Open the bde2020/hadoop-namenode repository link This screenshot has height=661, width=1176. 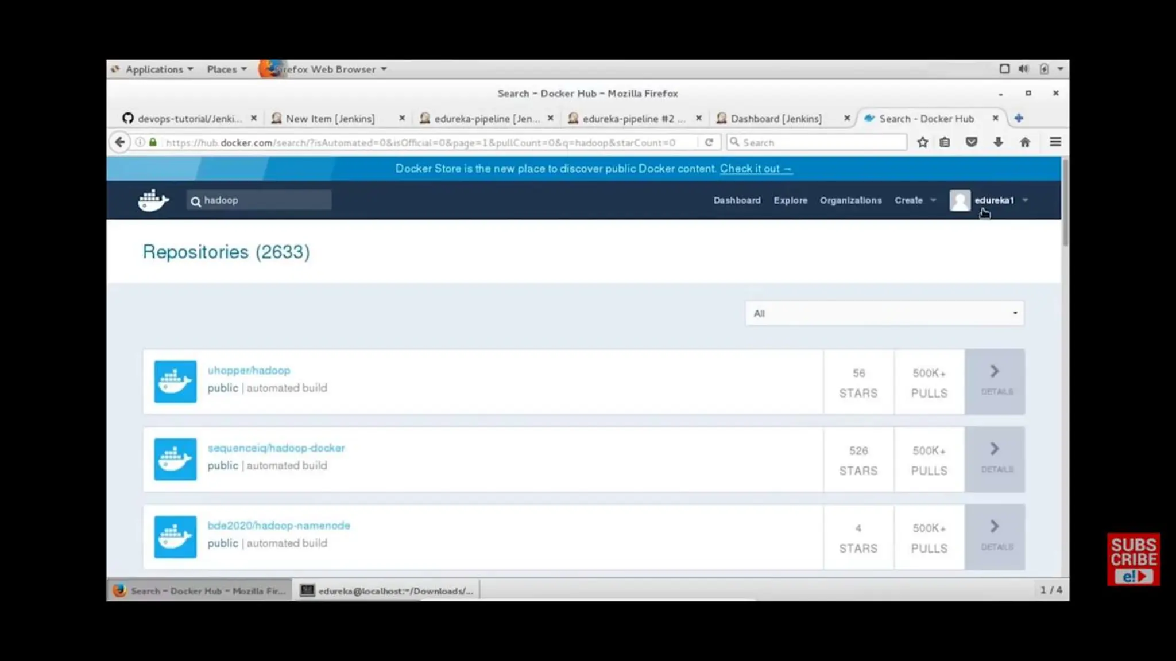[x=278, y=526]
